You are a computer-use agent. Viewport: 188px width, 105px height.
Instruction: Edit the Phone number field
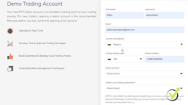[x=164, y=59]
